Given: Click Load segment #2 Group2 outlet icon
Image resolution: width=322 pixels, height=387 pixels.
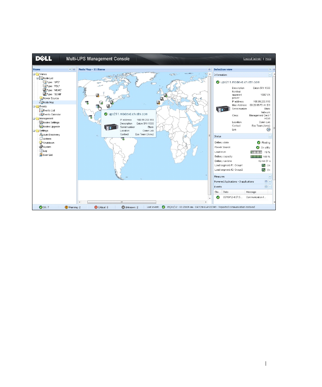Looking at the screenshot, I should coord(263,170).
